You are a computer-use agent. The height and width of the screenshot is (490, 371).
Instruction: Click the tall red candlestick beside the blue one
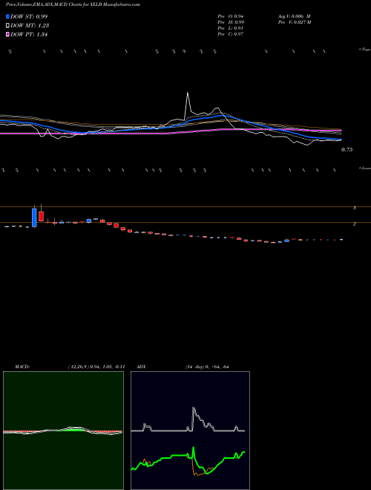point(41,216)
